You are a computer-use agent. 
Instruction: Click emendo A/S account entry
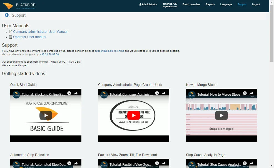coord(170,5)
